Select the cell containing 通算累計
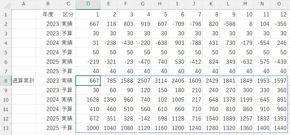This screenshot has width=290, height=135. click(x=23, y=81)
